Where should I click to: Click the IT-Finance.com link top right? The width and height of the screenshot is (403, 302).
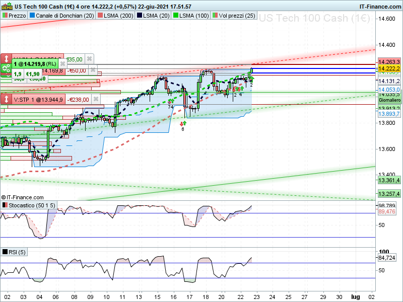(x=380, y=7)
